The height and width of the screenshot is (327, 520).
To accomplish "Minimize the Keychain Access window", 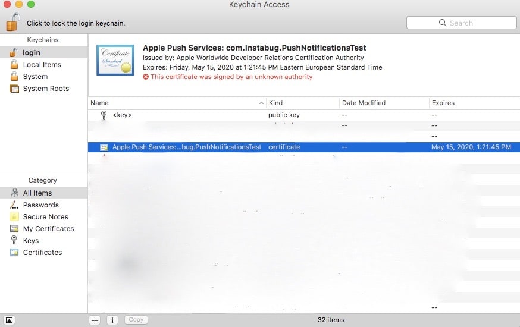I will click(19, 4).
